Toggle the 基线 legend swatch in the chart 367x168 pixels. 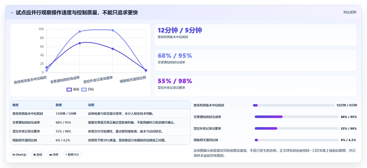pos(69,89)
